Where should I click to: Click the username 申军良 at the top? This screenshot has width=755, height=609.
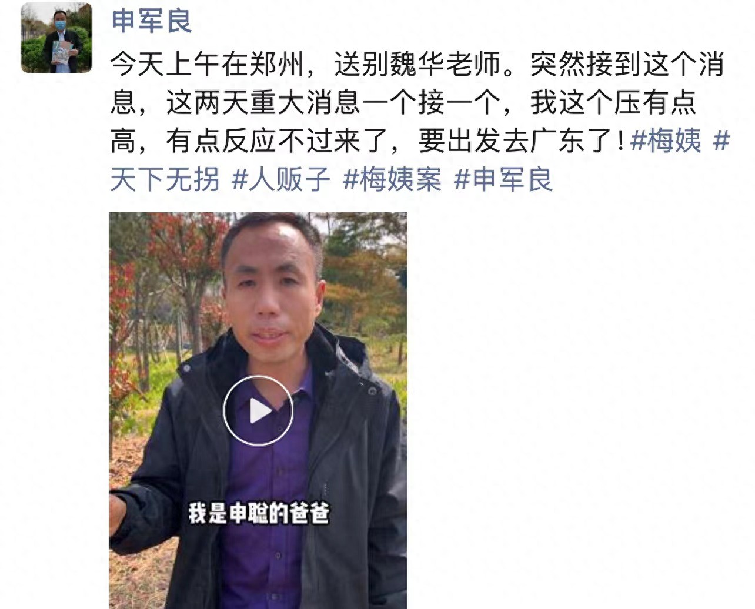click(152, 20)
